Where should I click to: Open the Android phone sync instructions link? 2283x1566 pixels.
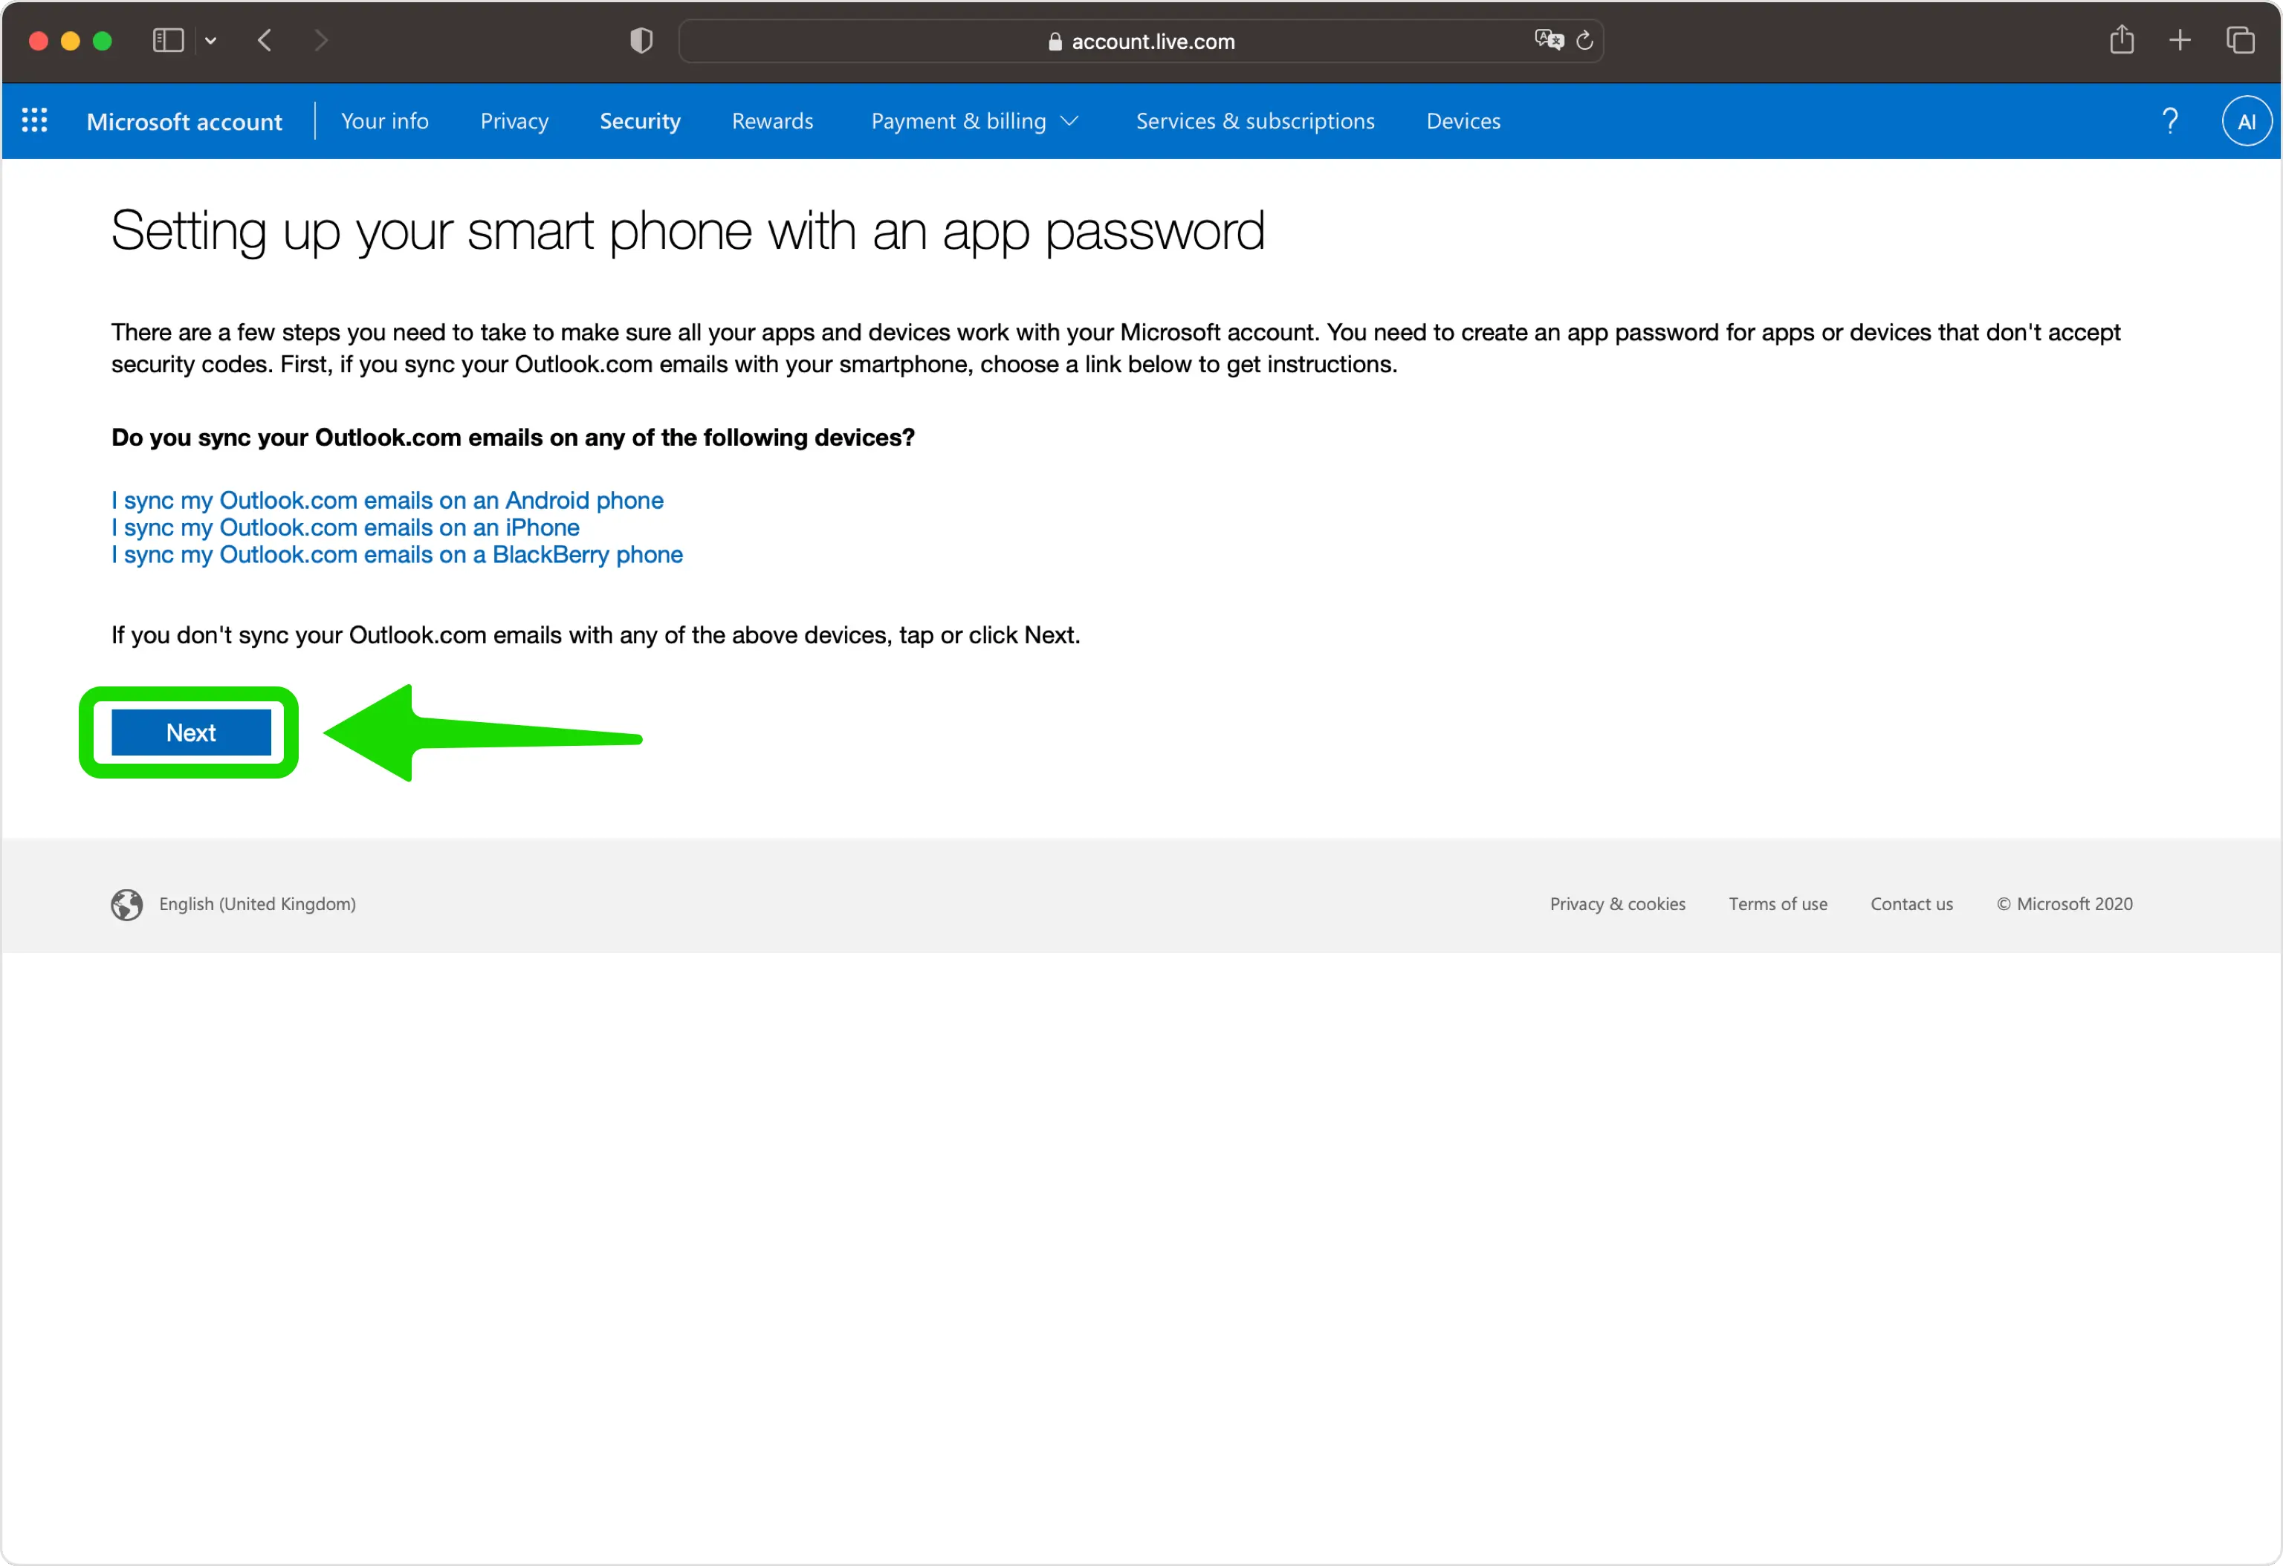click(x=387, y=500)
